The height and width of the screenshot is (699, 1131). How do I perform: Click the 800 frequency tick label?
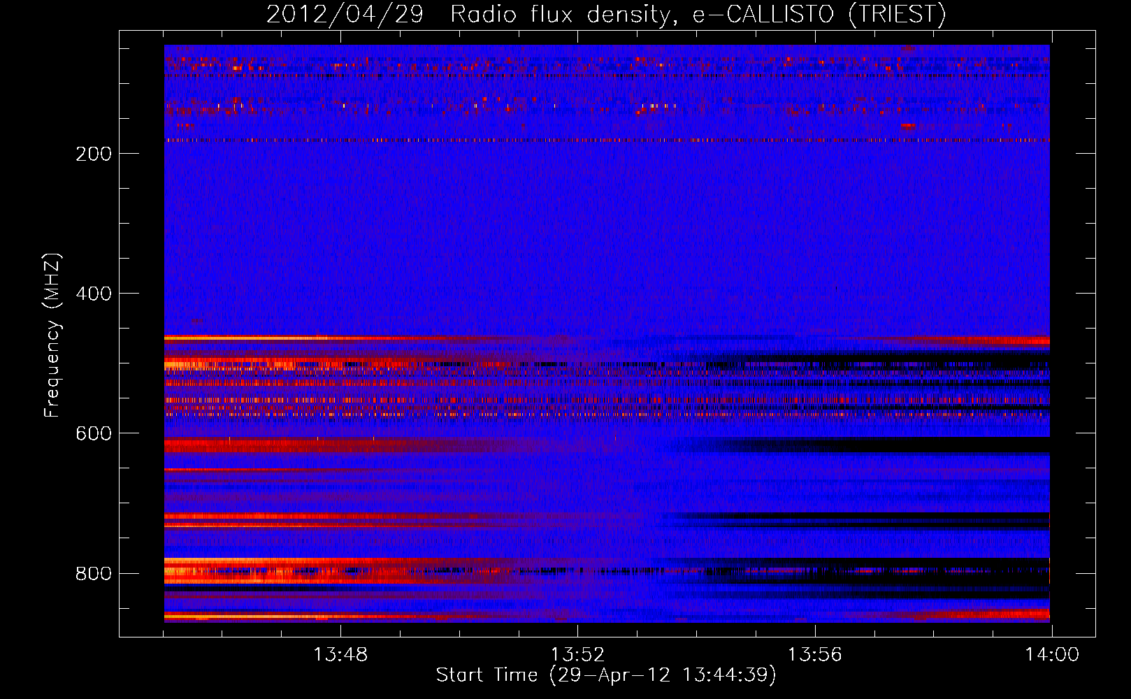[x=94, y=573]
